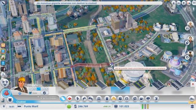This screenshot has height=110, width=196.
Task: Select the rectangle road drawing mode
Action: pyautogui.click(x=35, y=89)
